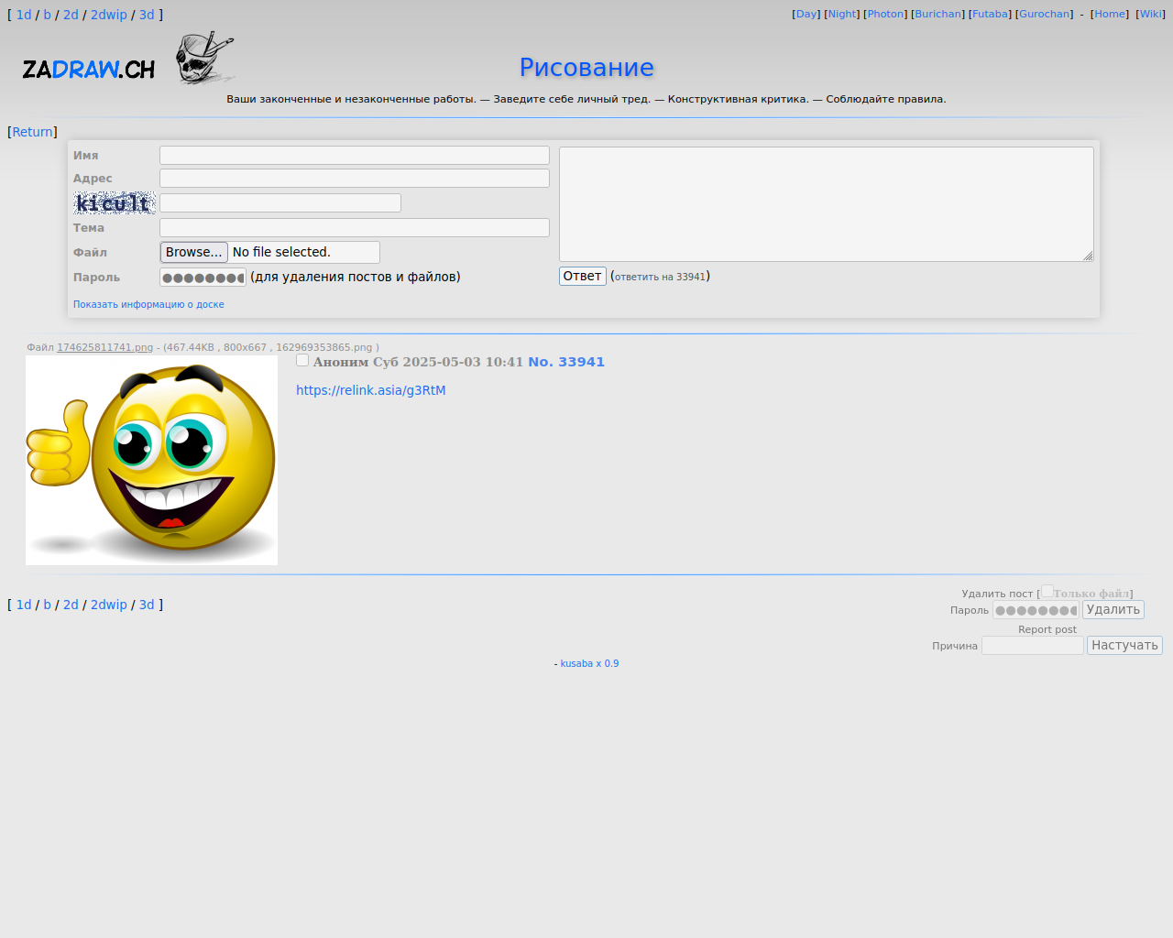Open the 3d board in top navigation

pyautogui.click(x=147, y=15)
